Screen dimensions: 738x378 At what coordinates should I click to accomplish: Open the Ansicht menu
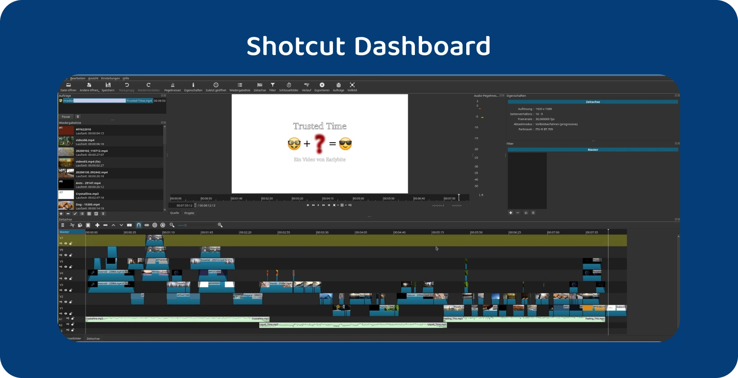pos(93,78)
